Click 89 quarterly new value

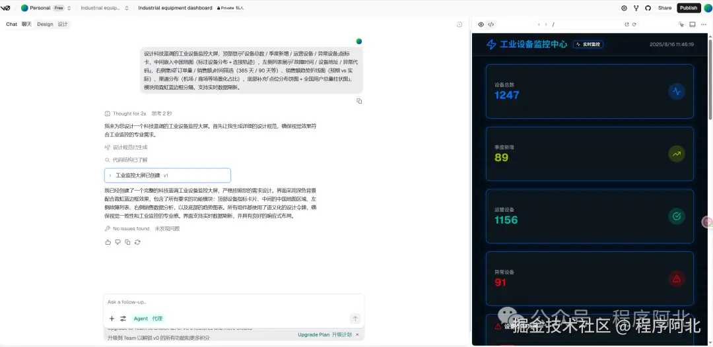click(x=501, y=158)
